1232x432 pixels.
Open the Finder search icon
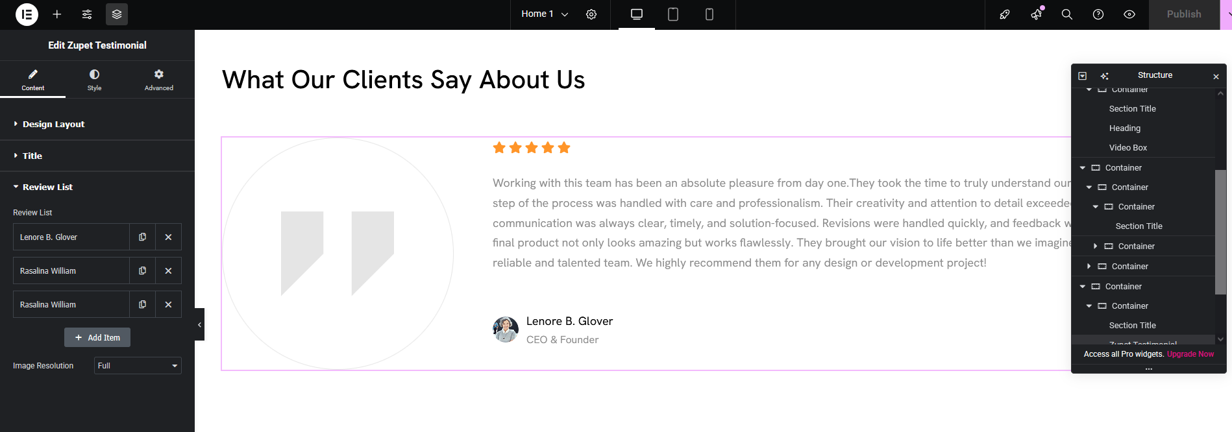coord(1066,14)
